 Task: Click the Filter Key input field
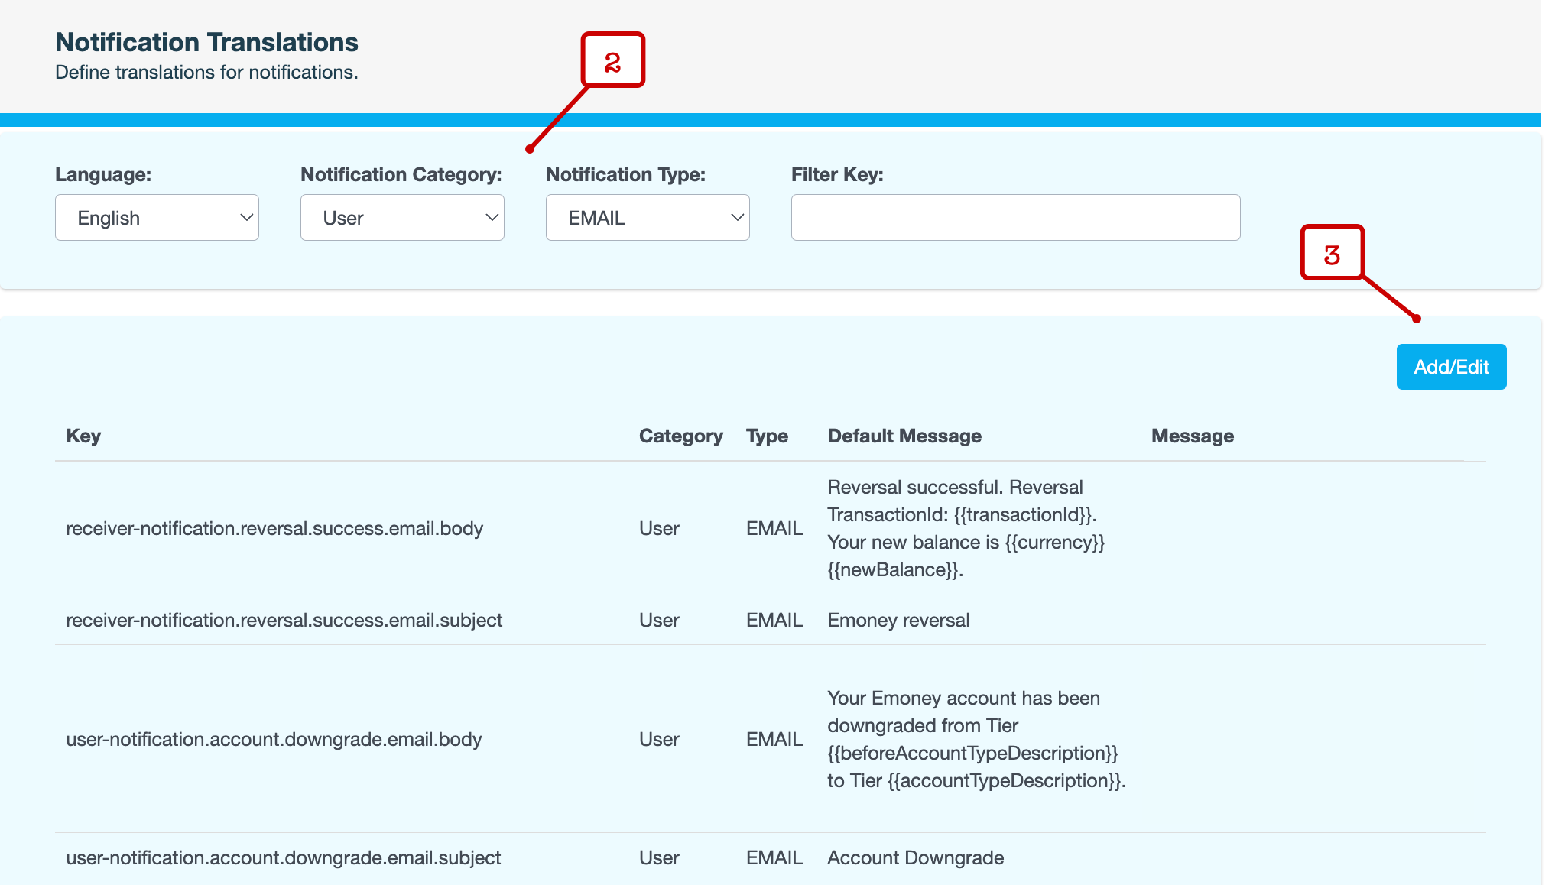tap(1015, 218)
